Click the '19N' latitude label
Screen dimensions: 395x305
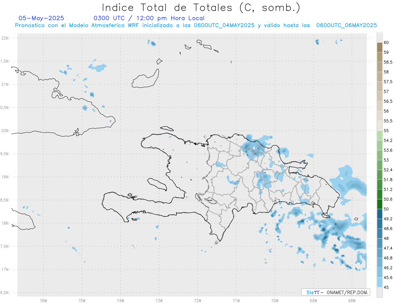coord(6,177)
